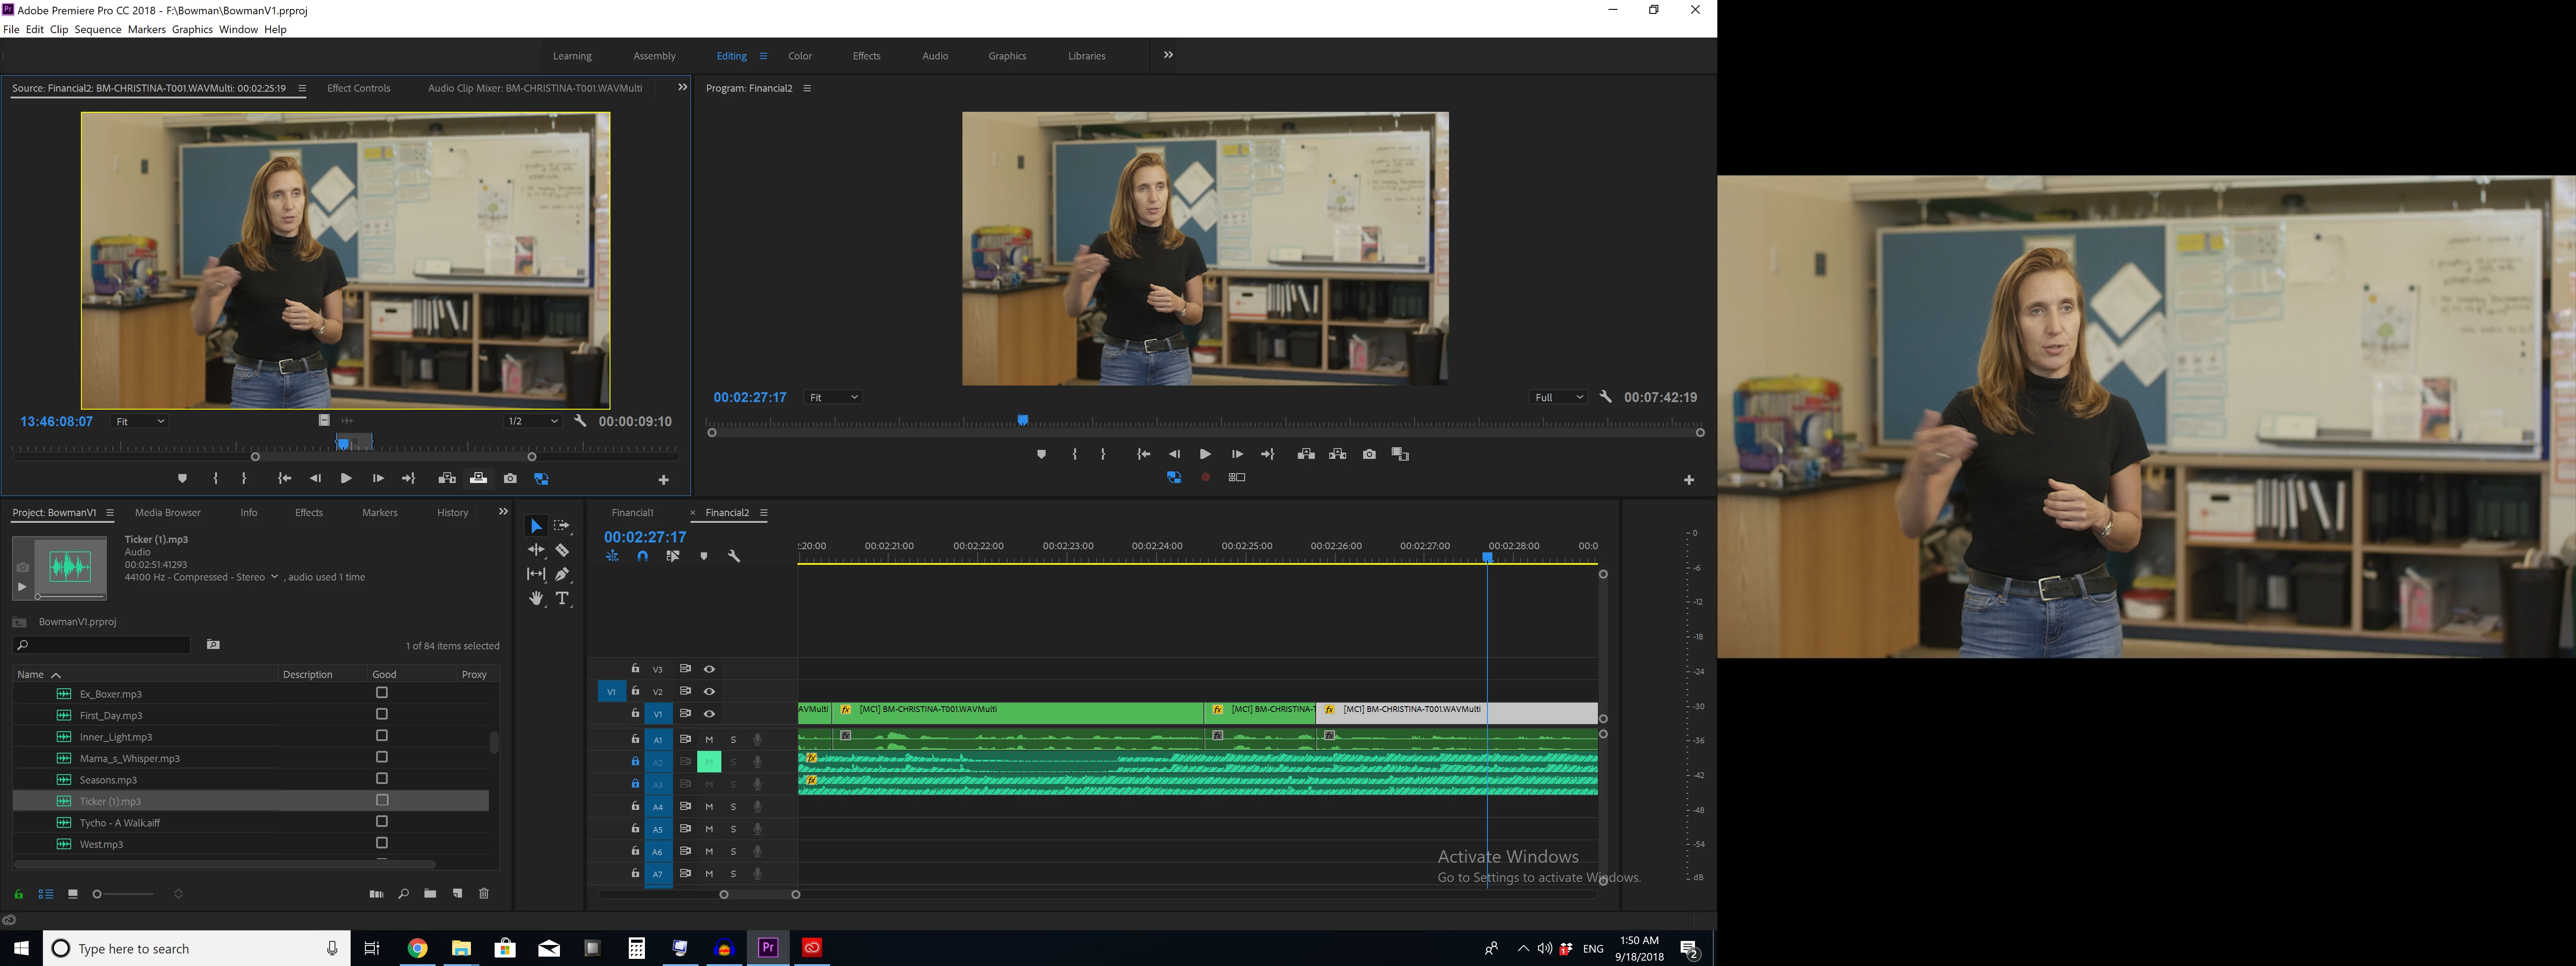Open timeline display settings wrench

coord(733,556)
